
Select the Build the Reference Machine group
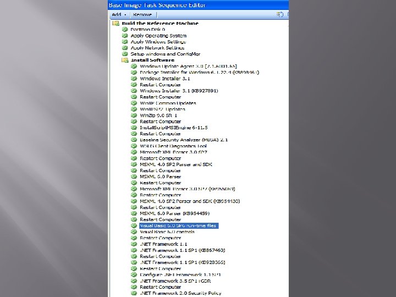[x=160, y=23]
